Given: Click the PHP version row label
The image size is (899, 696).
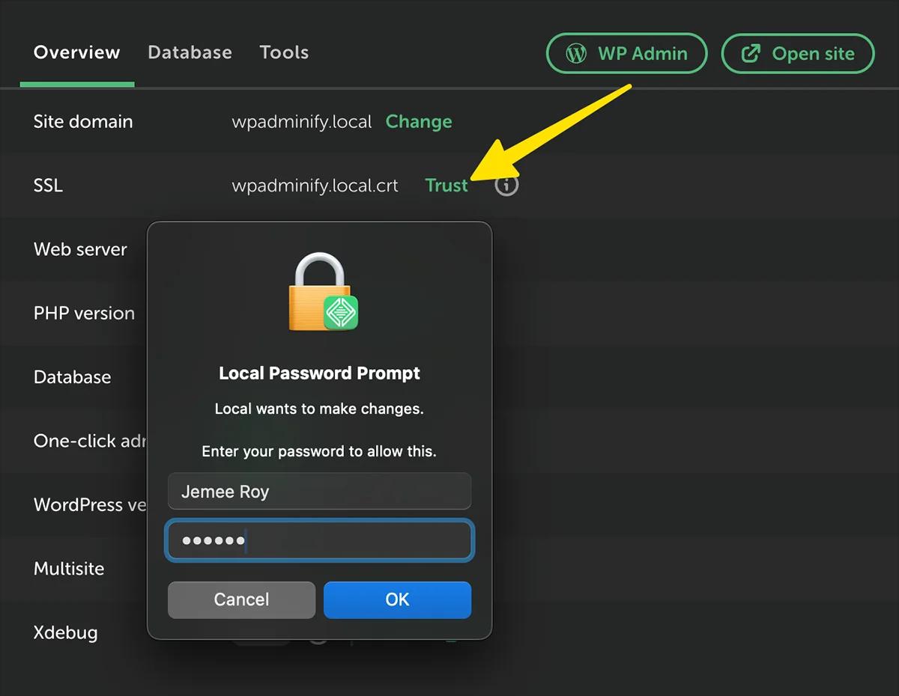Looking at the screenshot, I should pyautogui.click(x=84, y=313).
